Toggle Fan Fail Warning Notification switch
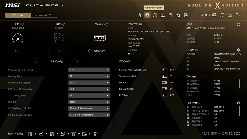 point(165,70)
